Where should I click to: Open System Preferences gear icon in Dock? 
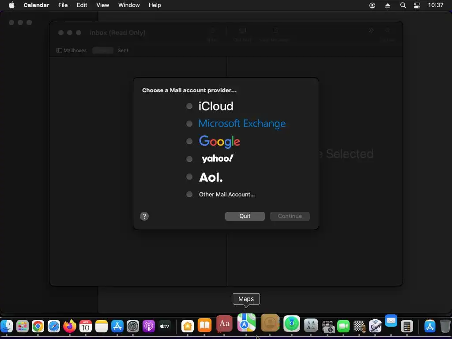click(x=132, y=327)
